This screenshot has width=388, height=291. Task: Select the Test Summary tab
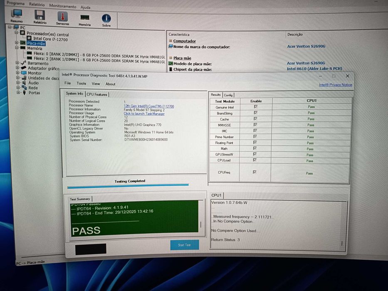[80, 199]
